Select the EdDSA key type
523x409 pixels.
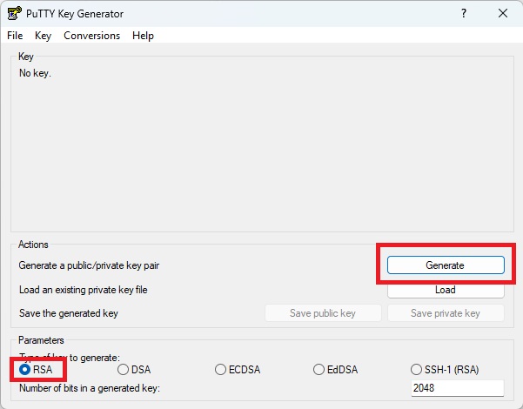point(336,370)
